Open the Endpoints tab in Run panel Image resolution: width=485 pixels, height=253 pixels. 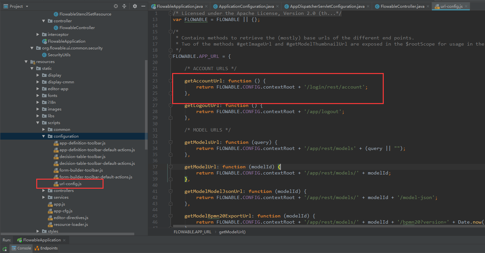[x=46, y=248]
